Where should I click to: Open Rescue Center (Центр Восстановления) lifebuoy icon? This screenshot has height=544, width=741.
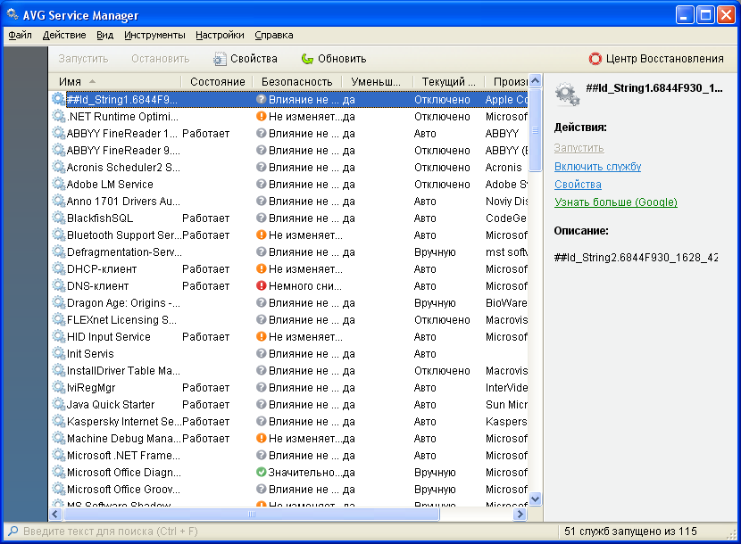pyautogui.click(x=595, y=59)
